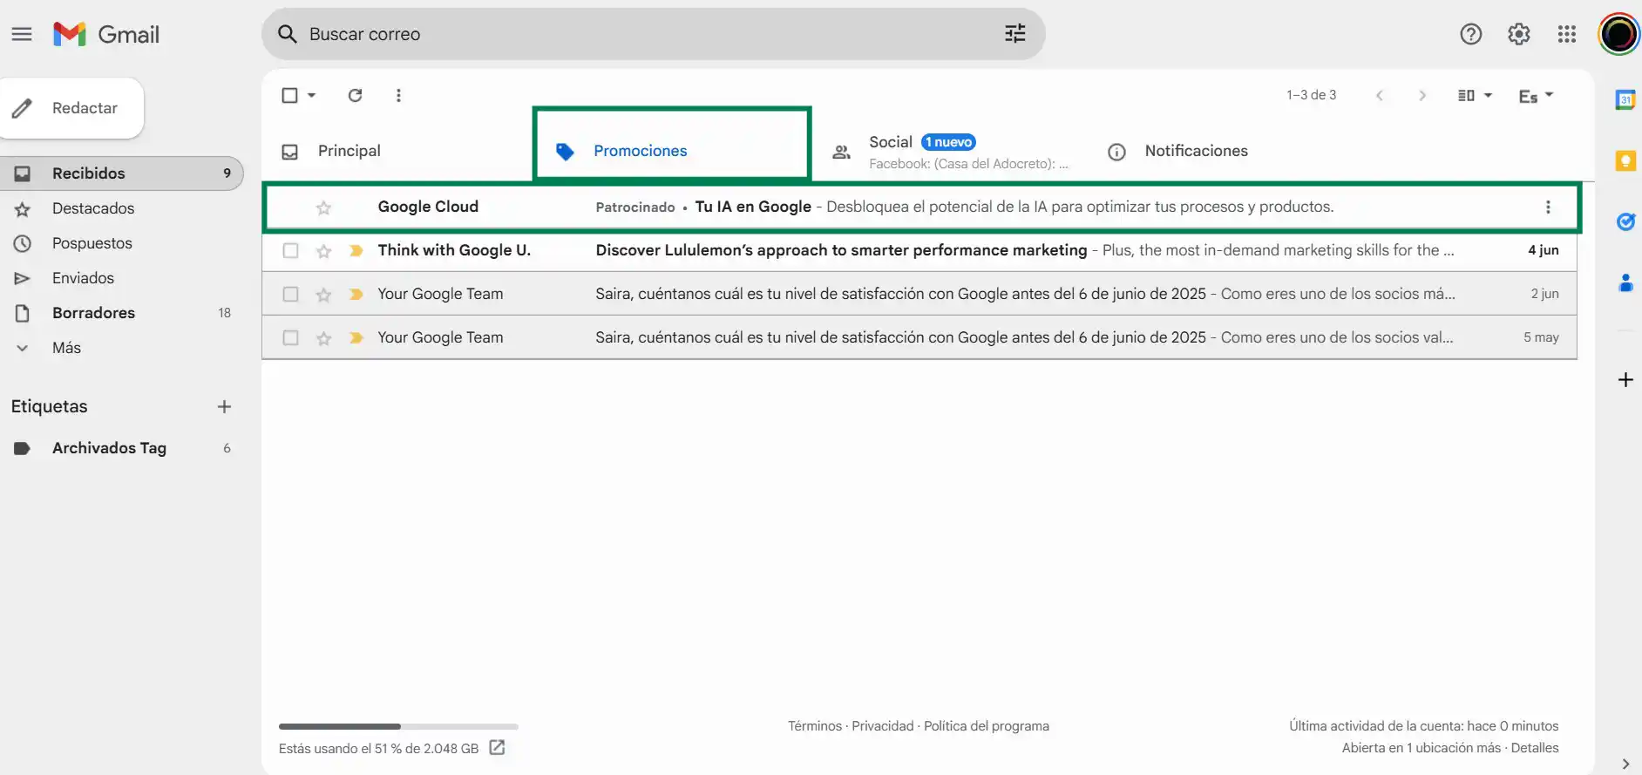The image size is (1642, 775).
Task: Click the storage usage progress bar
Action: [x=398, y=726]
